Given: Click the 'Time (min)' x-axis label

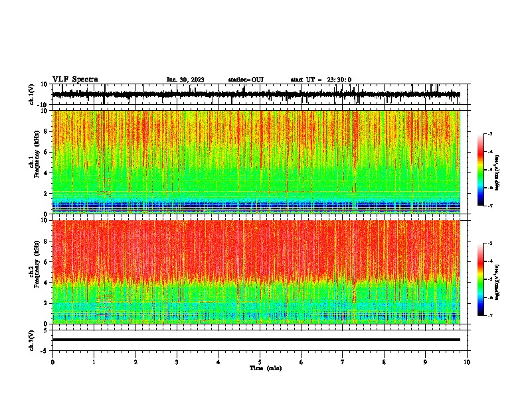Looking at the screenshot, I should click(x=266, y=368).
